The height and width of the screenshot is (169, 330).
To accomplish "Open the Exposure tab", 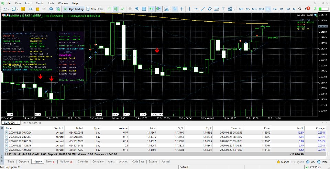I will coord(24,162).
